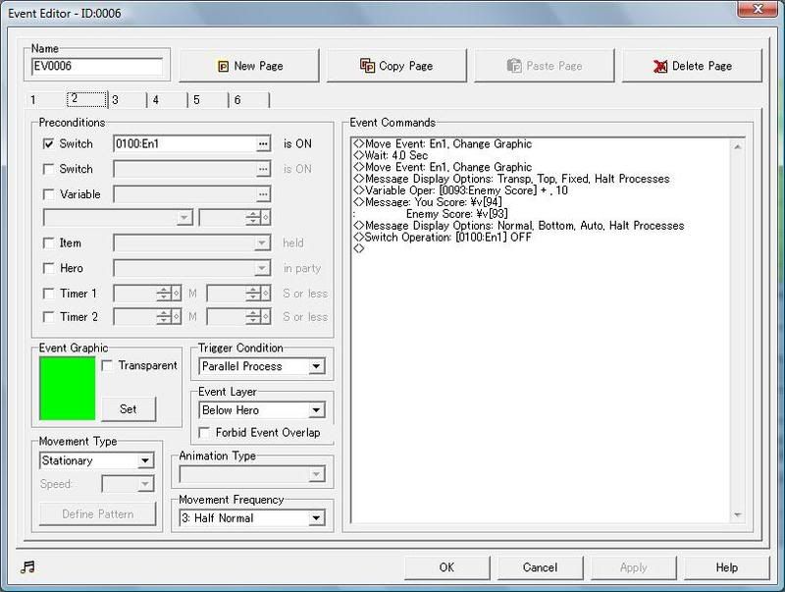Viewport: 785px width, 592px height.
Task: Click the Copy Page button
Action: pos(396,66)
